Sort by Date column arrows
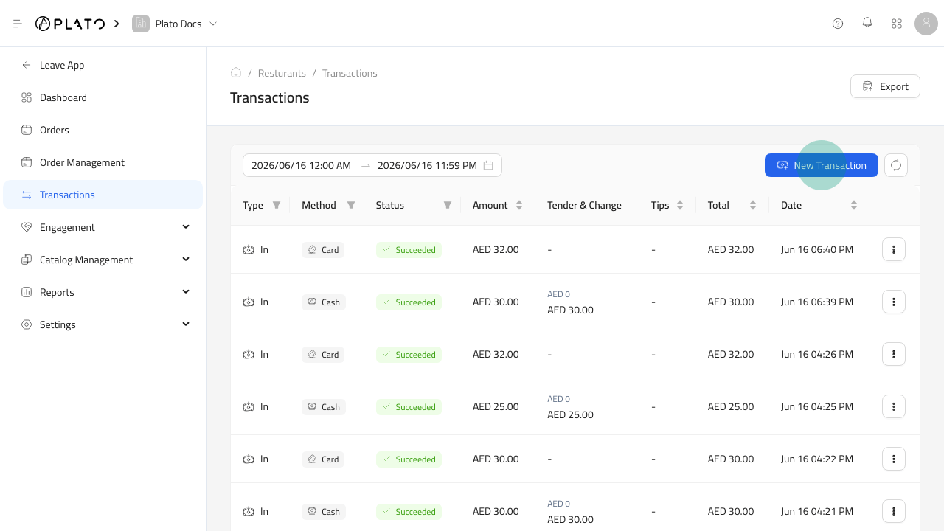 pyautogui.click(x=854, y=205)
